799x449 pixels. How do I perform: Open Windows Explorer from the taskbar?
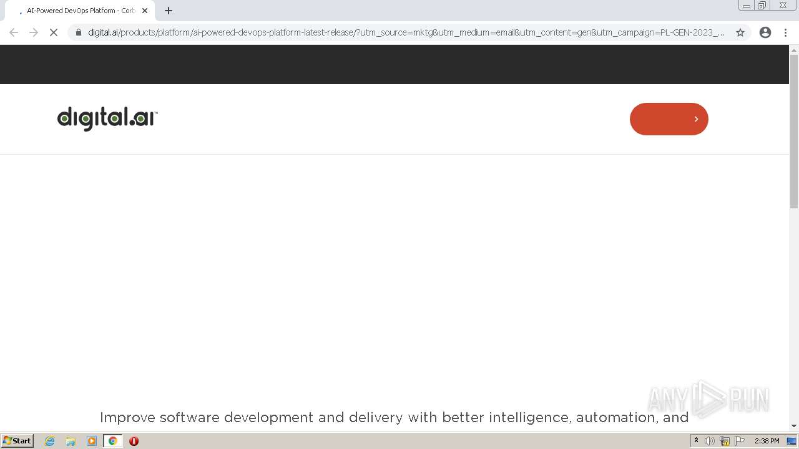(x=71, y=441)
